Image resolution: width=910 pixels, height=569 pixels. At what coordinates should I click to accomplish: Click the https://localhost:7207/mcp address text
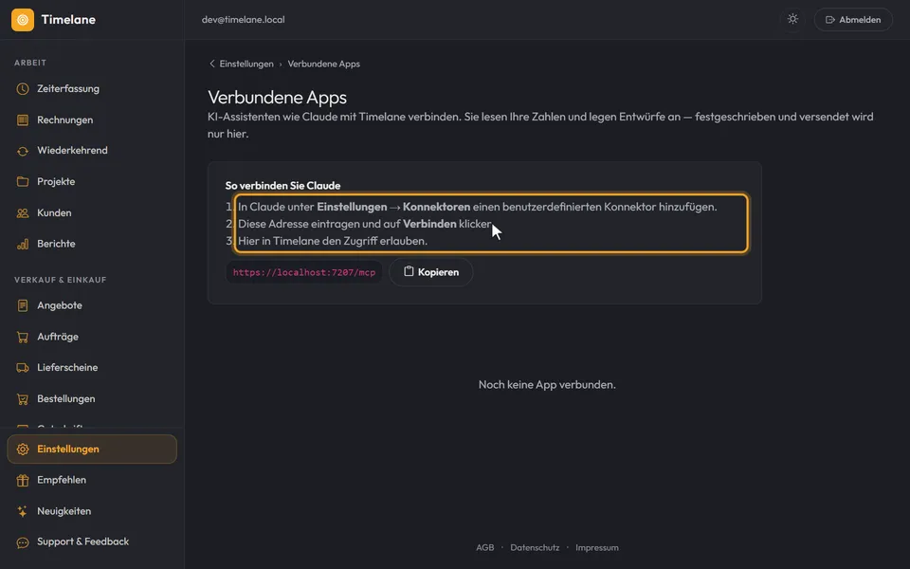304,272
